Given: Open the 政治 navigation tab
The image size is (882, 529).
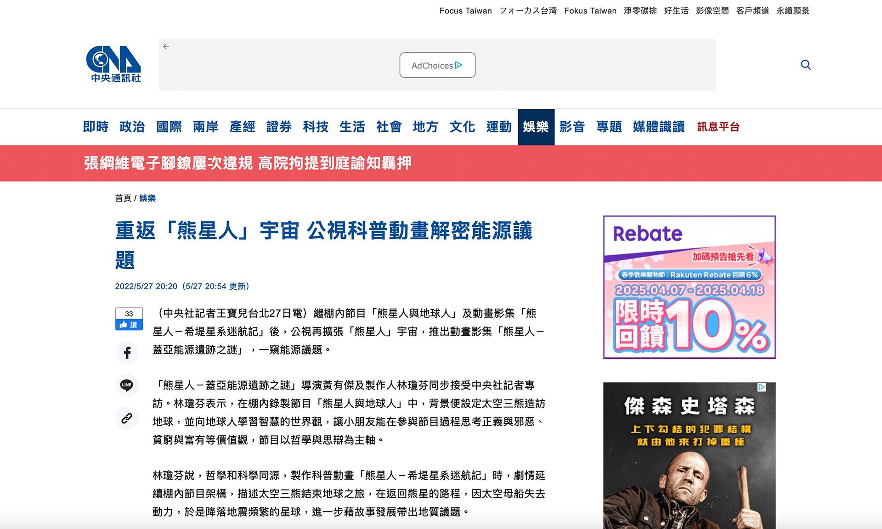Looking at the screenshot, I should pos(132,127).
